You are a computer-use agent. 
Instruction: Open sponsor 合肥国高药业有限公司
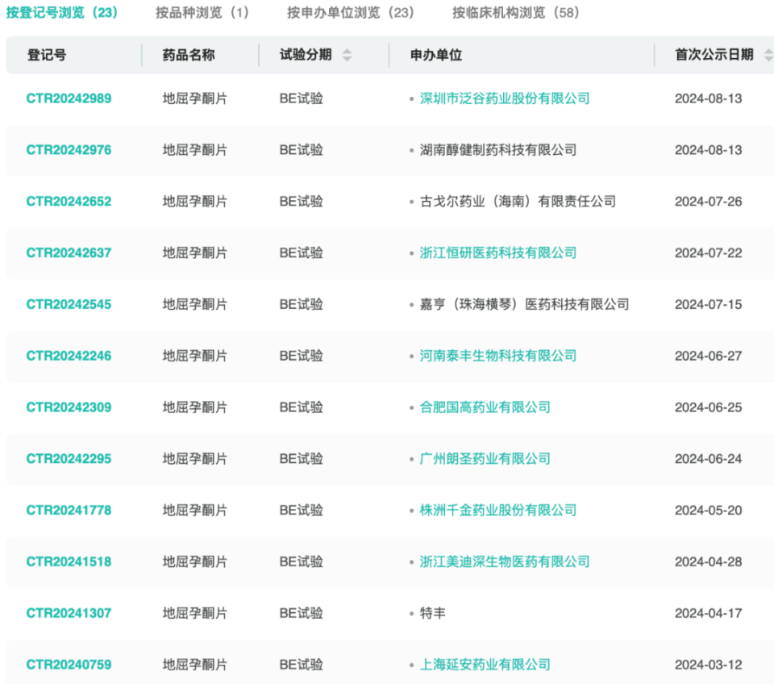tap(485, 407)
